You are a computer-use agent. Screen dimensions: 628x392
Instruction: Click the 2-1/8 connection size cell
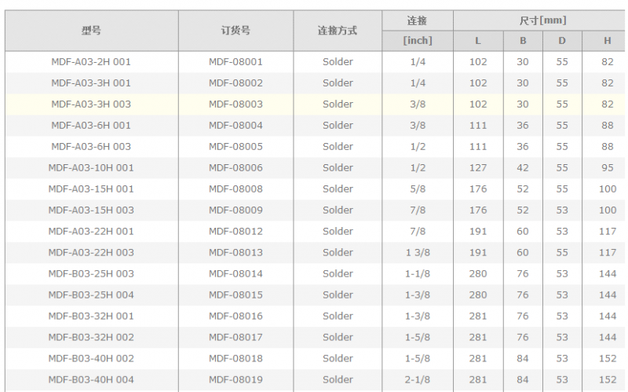[x=418, y=379]
